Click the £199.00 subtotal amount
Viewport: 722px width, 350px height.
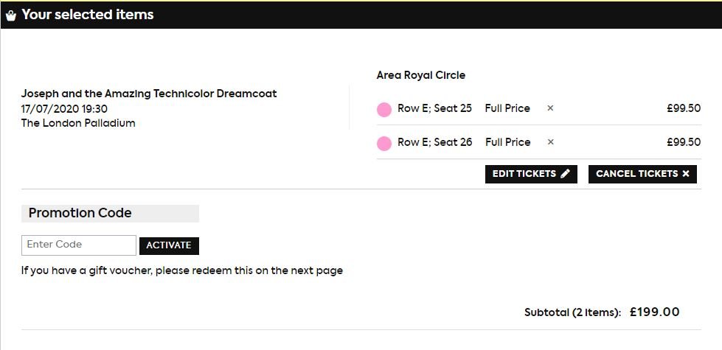tap(654, 312)
